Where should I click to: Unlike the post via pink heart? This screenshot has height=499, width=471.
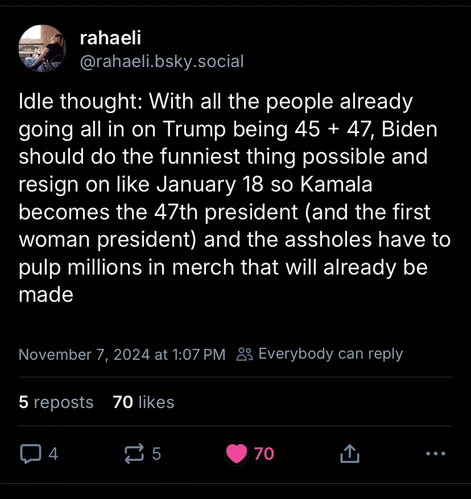coord(237,453)
